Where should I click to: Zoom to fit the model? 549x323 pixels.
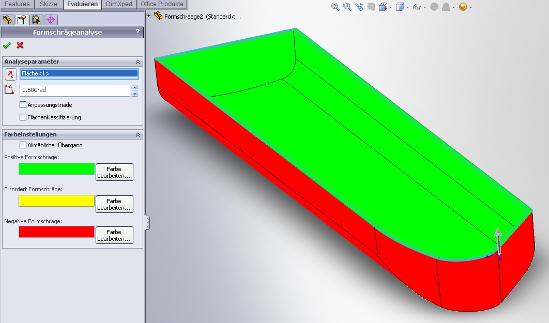(335, 7)
